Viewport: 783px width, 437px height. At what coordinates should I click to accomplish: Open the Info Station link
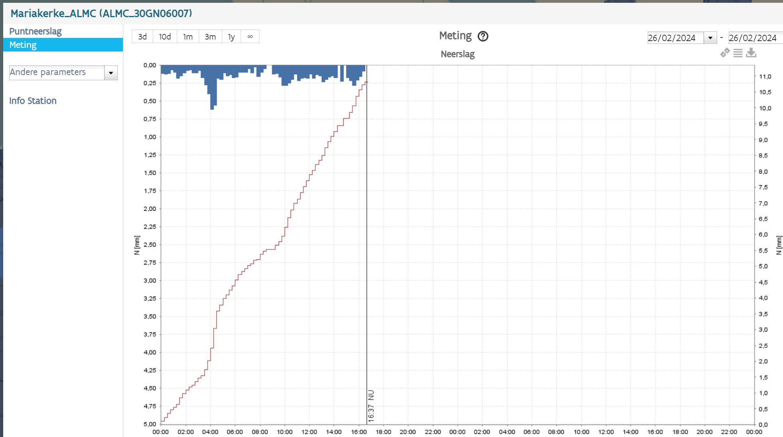click(33, 101)
